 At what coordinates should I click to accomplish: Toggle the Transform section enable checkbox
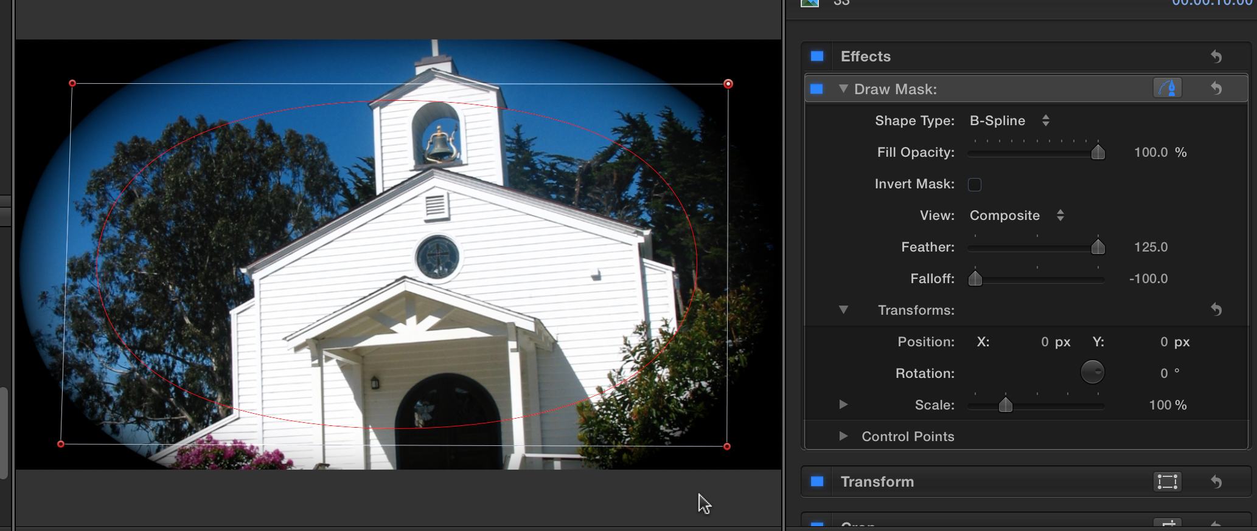click(x=817, y=482)
